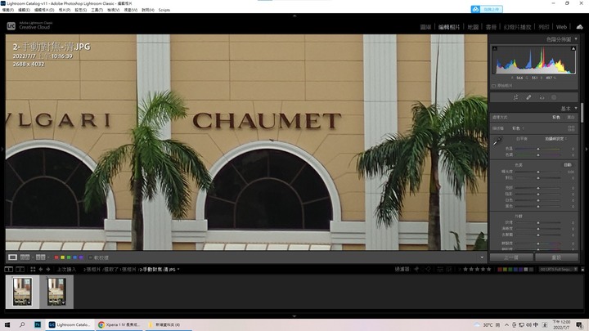Click the blue cloud upload icon
The width and height of the screenshot is (589, 331).
click(x=475, y=9)
